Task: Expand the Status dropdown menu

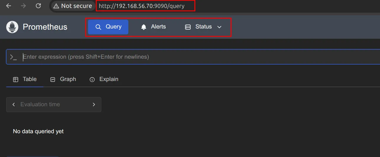Action: pos(203,27)
